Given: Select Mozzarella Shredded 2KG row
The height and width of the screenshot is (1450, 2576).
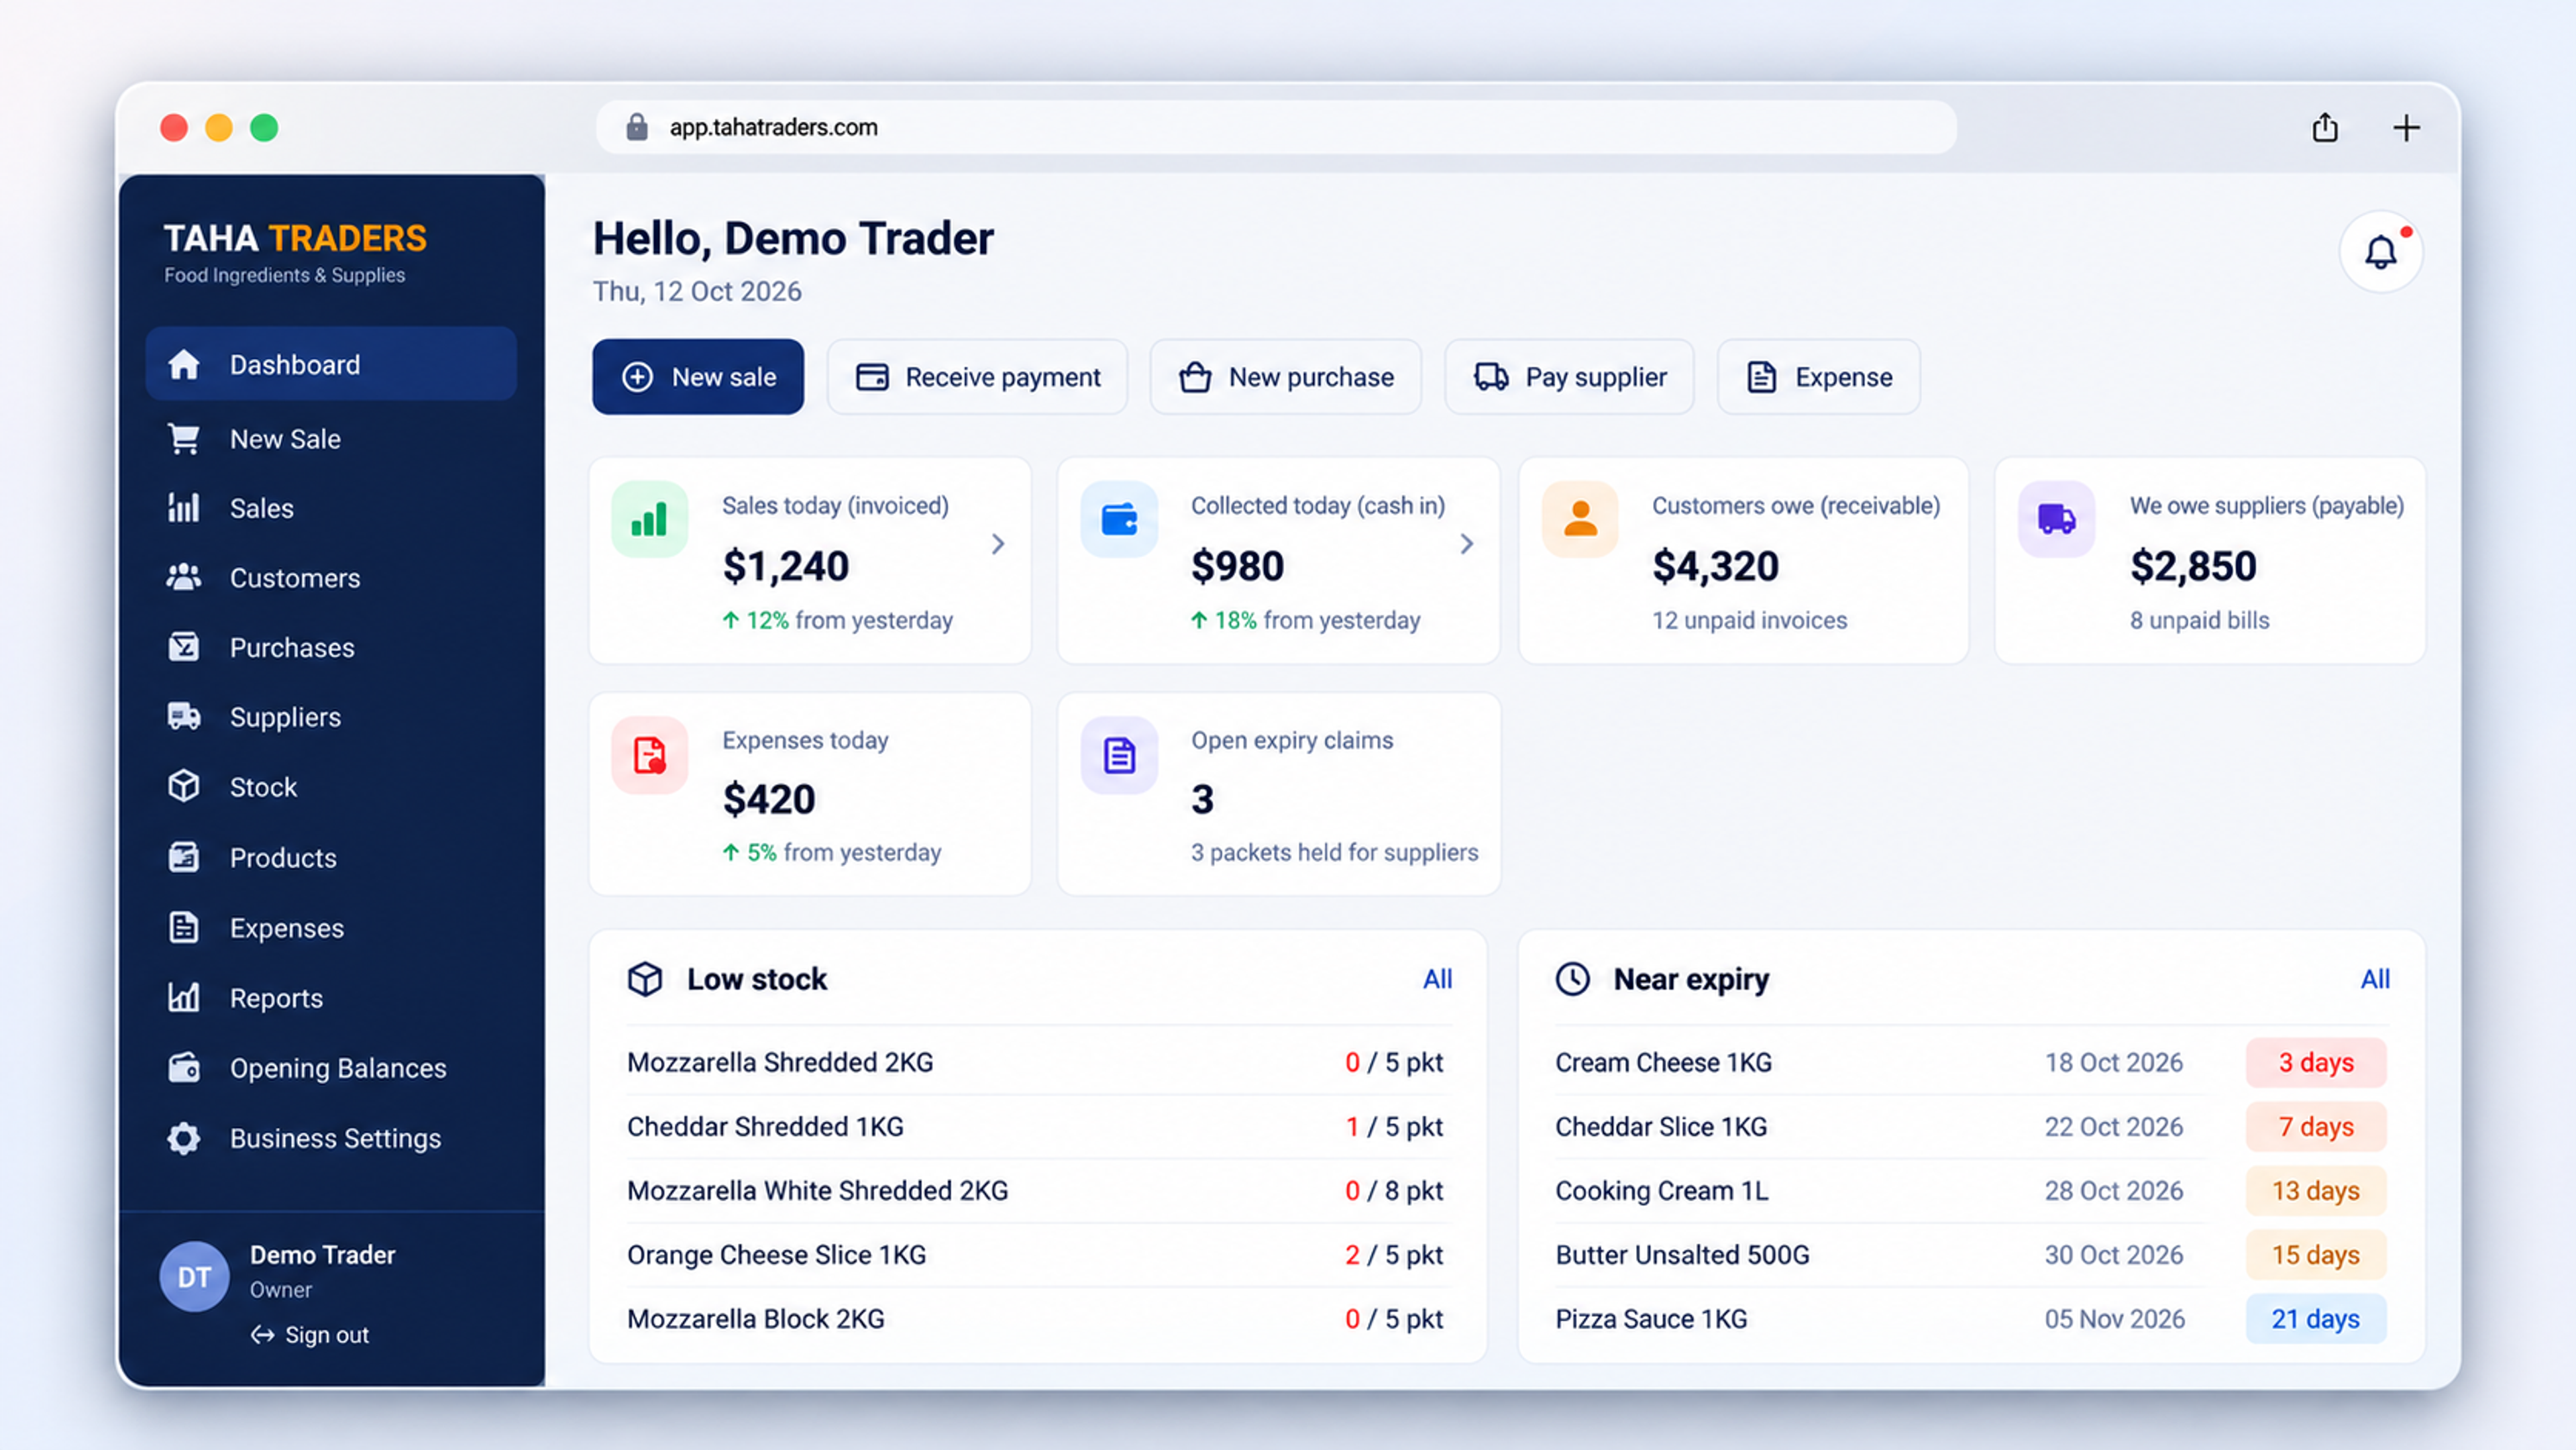Looking at the screenshot, I should (1038, 1062).
